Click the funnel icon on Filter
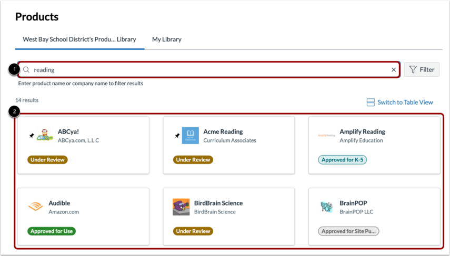This screenshot has height=256, width=450. 413,70
